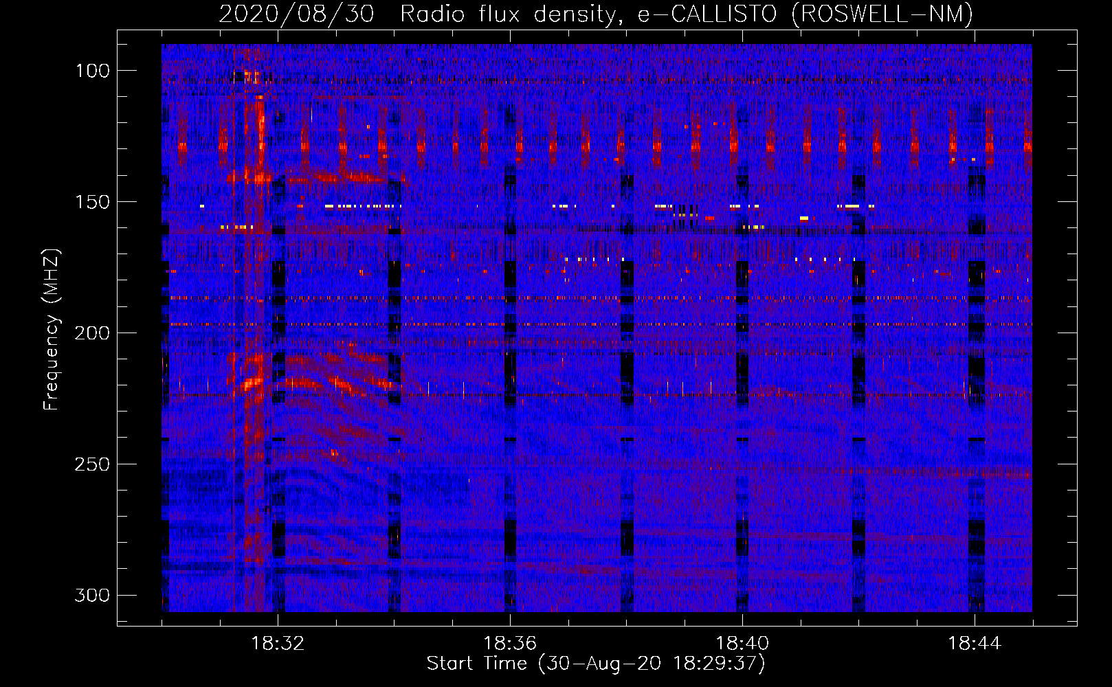Click the 100 frequency tick label
The width and height of the screenshot is (1112, 687).
pos(92,71)
